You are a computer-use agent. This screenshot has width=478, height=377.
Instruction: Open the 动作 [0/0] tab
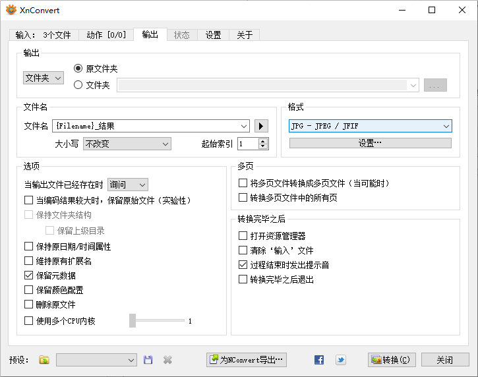click(106, 35)
